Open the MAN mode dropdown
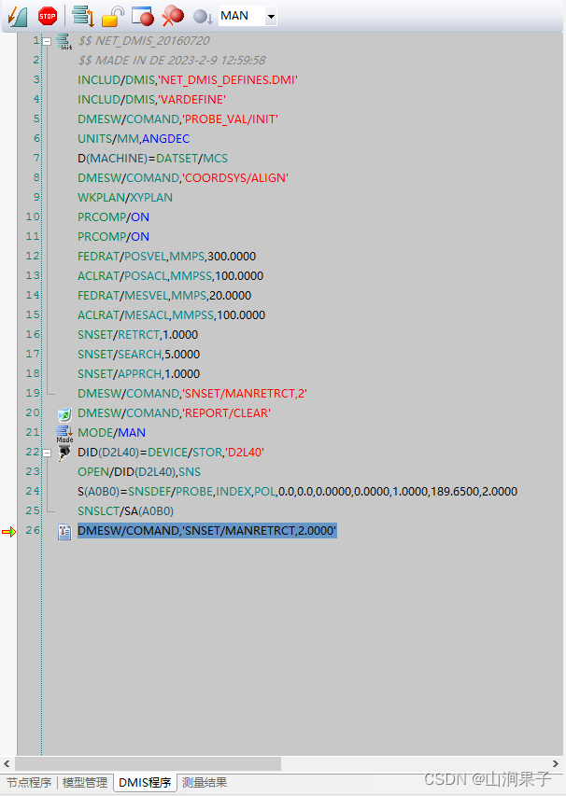This screenshot has width=566, height=796. [x=271, y=16]
